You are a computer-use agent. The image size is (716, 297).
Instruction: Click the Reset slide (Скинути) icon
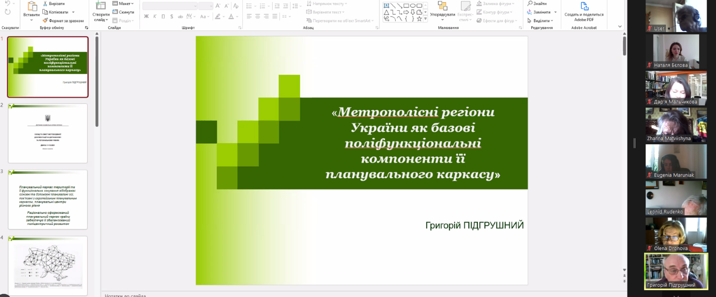(115, 12)
